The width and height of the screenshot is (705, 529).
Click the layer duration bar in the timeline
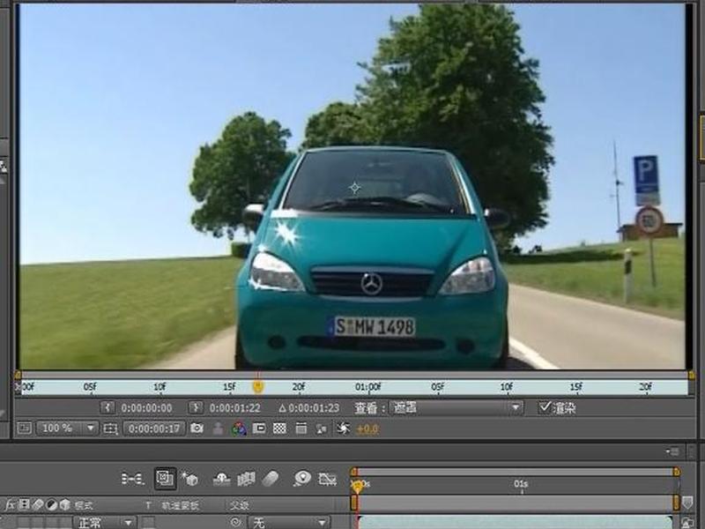pos(515,522)
